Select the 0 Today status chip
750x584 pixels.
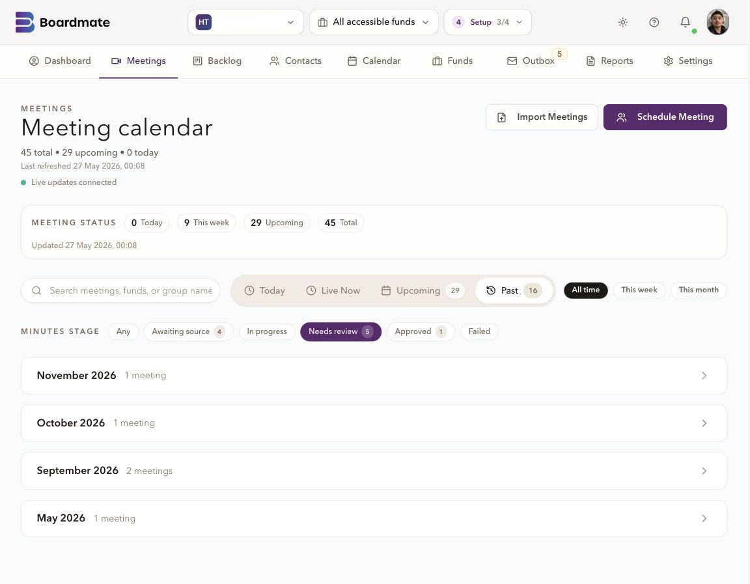[x=147, y=223]
